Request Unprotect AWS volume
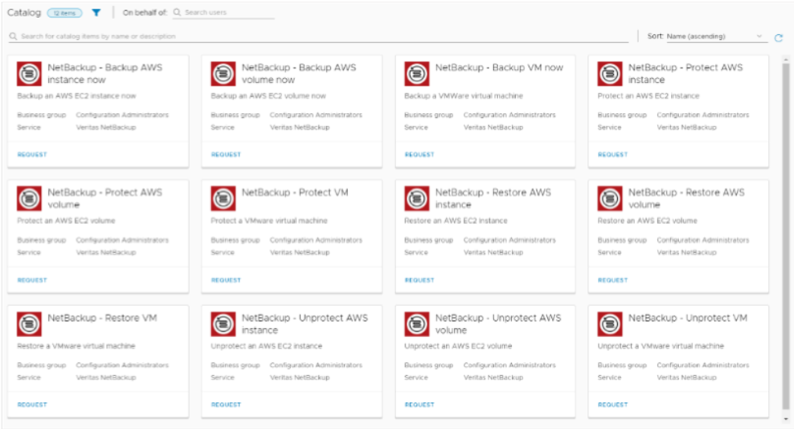Viewport: 794px width, 429px height. (x=419, y=405)
